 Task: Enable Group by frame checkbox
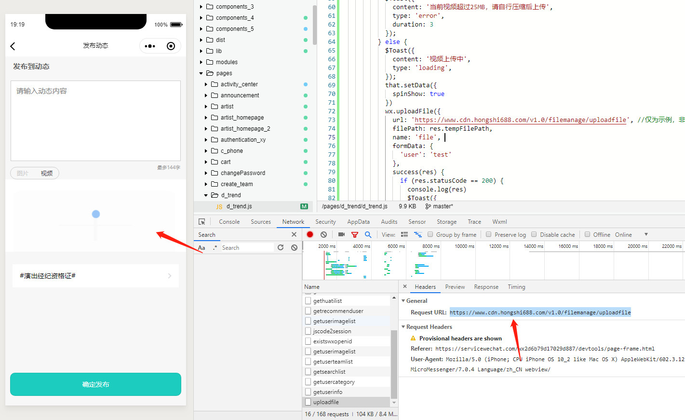point(430,234)
